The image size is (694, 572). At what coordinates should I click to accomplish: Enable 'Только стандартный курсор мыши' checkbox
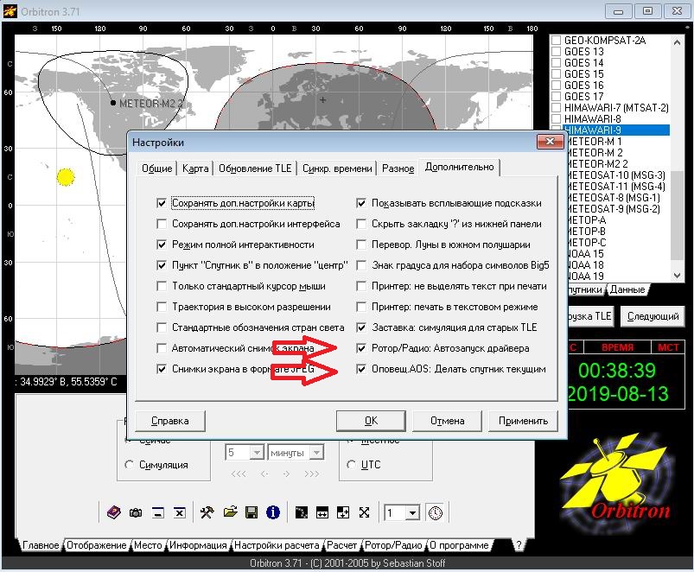tap(162, 286)
